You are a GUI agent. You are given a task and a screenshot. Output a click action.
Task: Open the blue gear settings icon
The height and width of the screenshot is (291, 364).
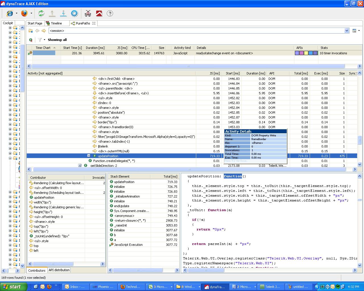(x=75, y=13)
